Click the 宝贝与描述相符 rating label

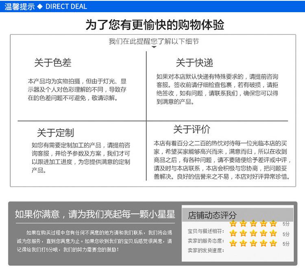click(206, 231)
